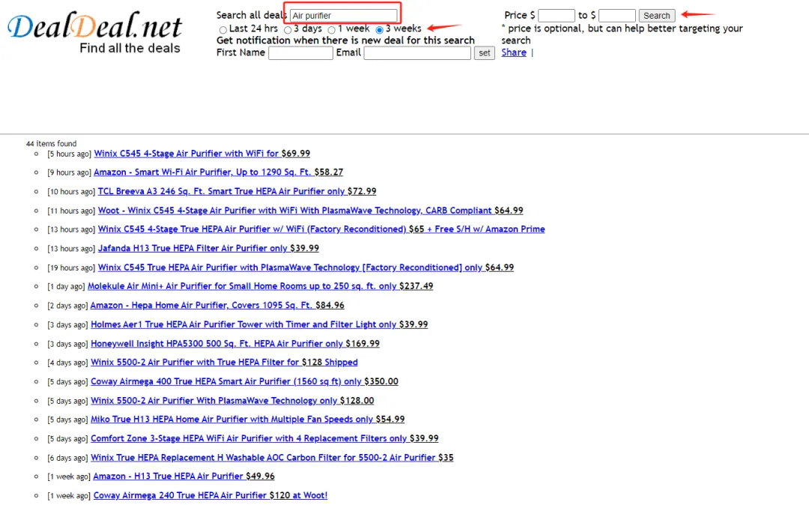Screen dimensions: 809x505
Task: Click the '[19 hours ago]' timestamp
Action: tap(71, 267)
